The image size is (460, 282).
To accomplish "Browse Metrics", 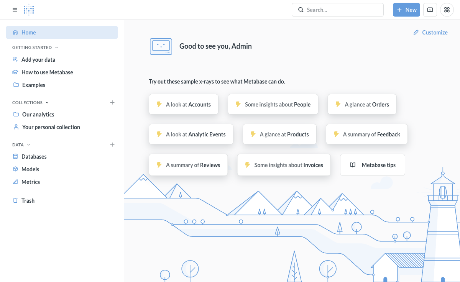I will pos(62,182).
